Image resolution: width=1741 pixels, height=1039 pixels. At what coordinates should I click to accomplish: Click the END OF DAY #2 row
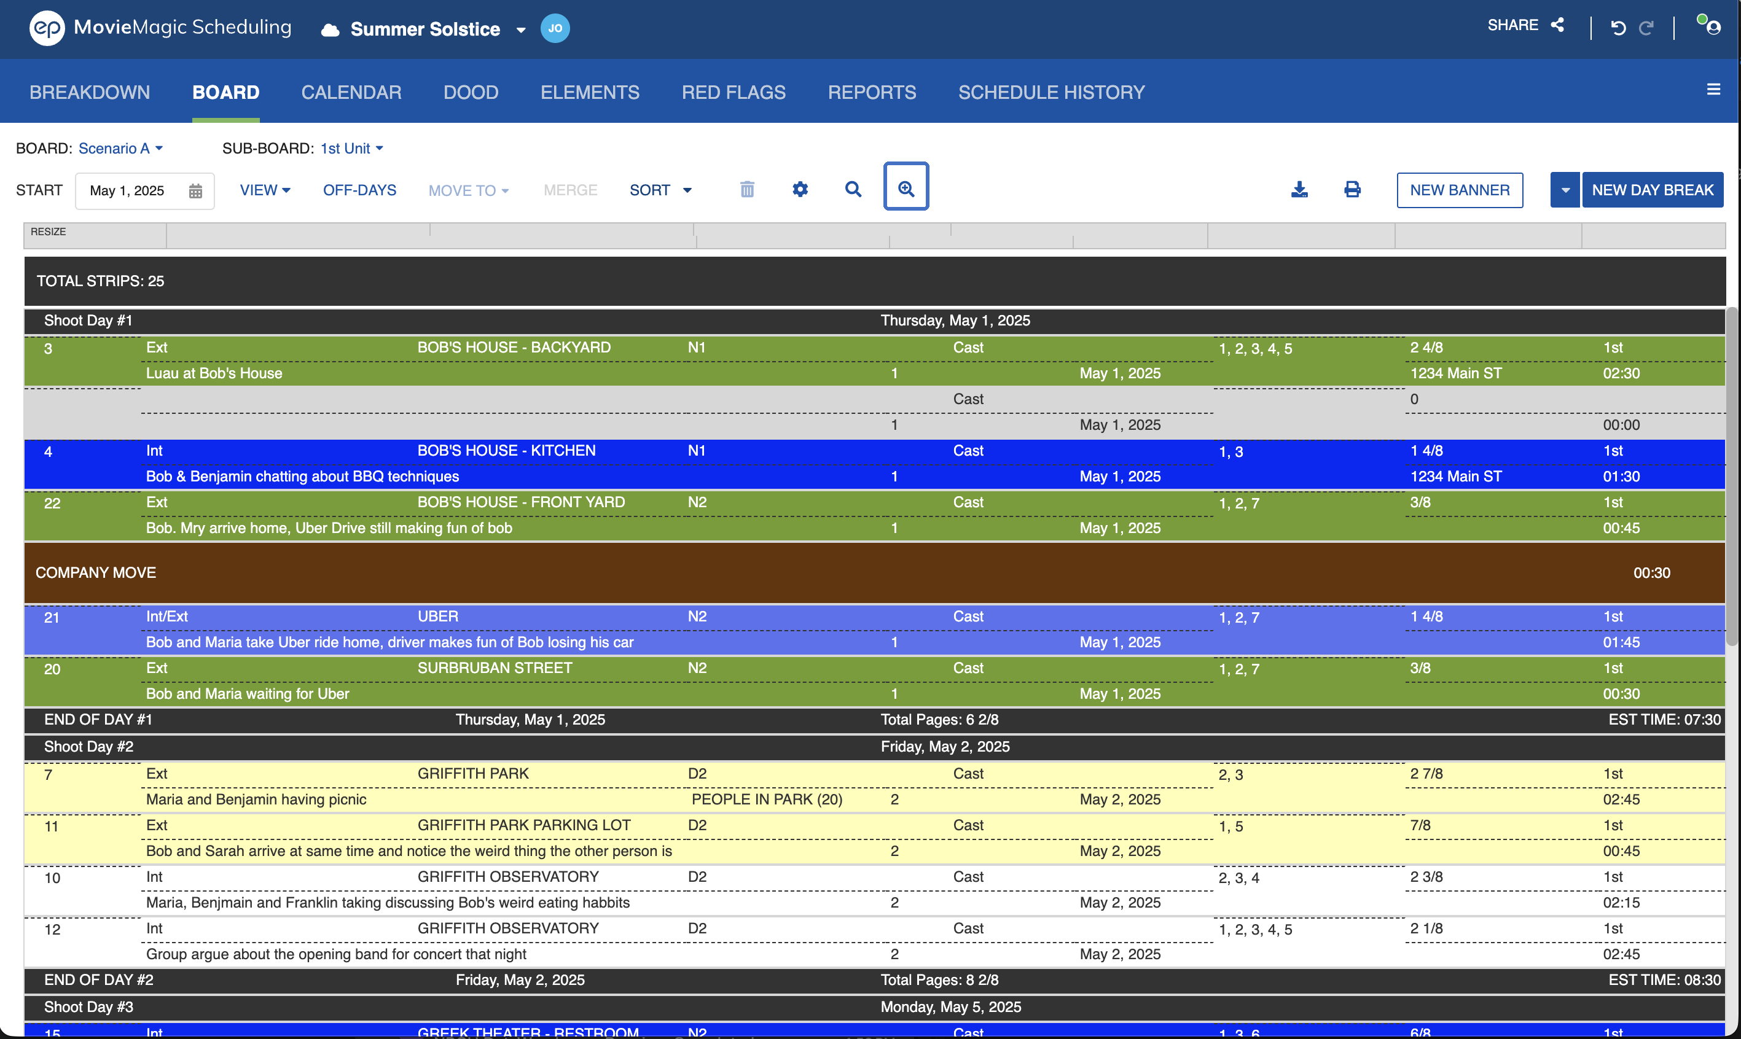[x=874, y=980]
